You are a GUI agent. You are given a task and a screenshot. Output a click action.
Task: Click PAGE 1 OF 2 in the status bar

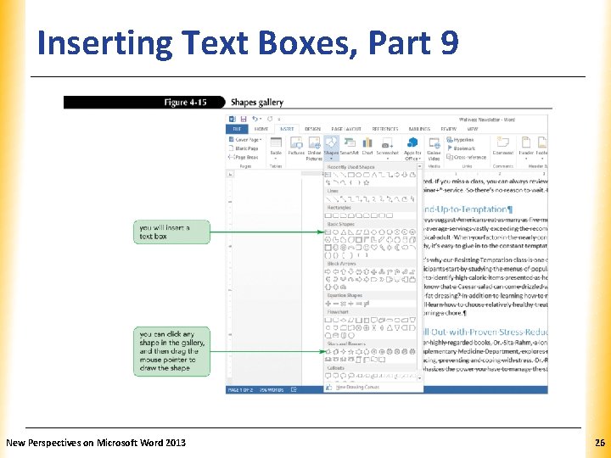pos(240,389)
